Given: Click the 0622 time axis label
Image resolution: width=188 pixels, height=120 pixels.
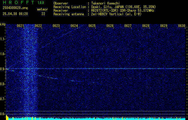Looking at the screenshot, I should (38, 26).
